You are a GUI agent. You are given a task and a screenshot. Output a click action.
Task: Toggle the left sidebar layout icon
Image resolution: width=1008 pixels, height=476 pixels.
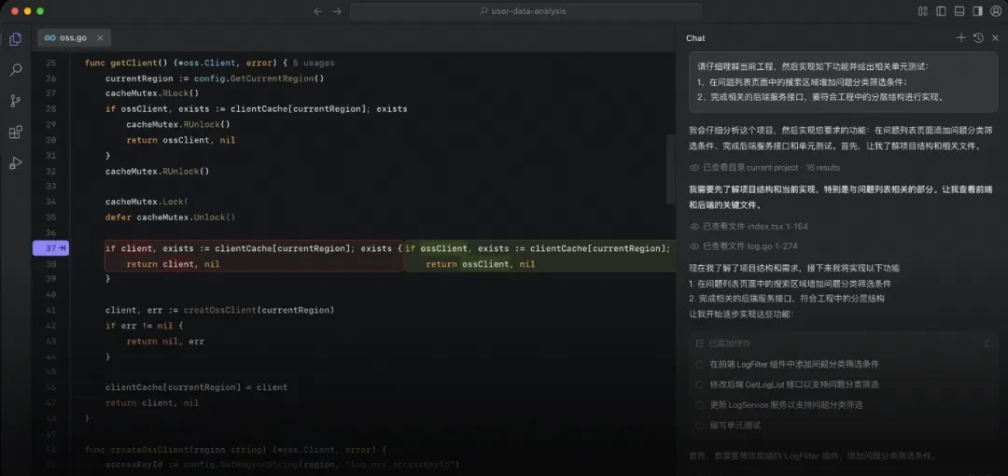(x=941, y=11)
